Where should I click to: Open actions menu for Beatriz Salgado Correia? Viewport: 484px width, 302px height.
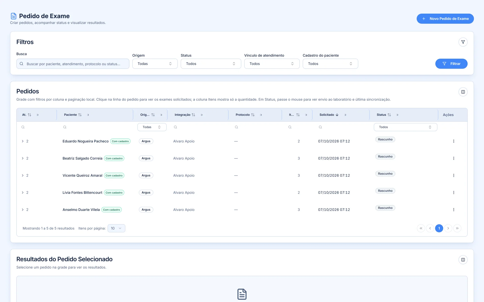[453, 158]
